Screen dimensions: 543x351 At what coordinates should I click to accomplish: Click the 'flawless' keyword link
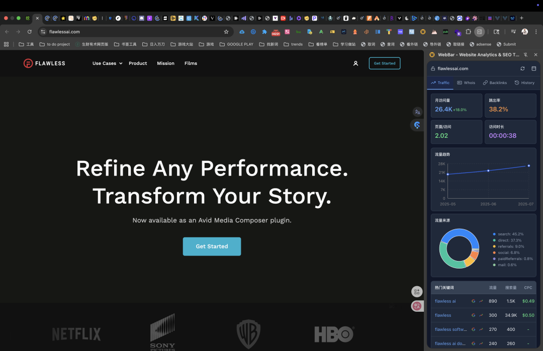[443, 315]
